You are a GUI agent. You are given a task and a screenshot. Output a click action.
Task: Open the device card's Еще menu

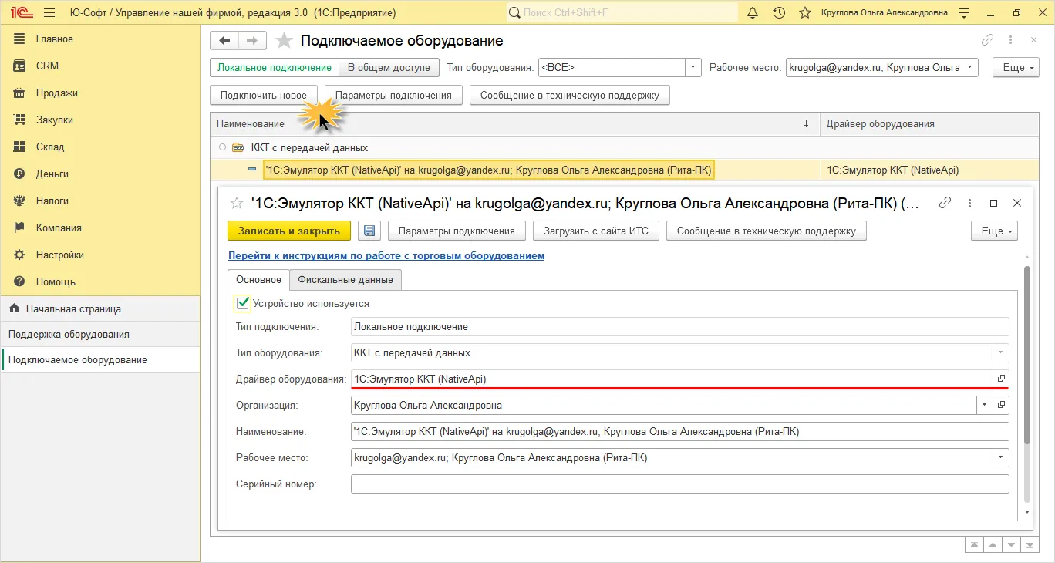click(x=993, y=231)
